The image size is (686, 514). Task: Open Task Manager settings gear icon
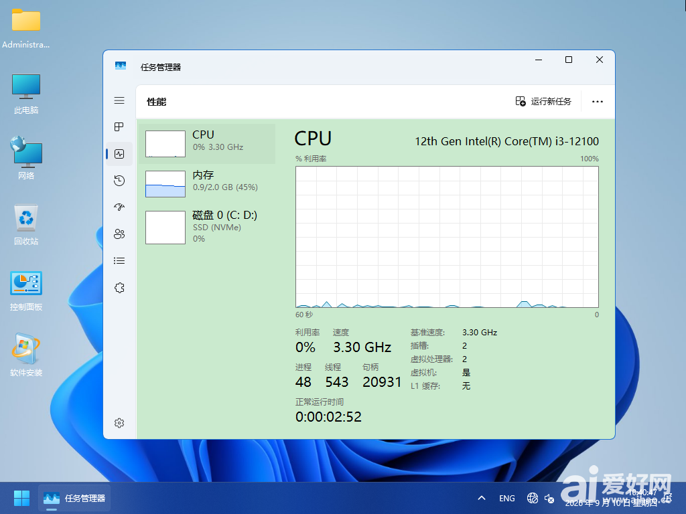119,423
